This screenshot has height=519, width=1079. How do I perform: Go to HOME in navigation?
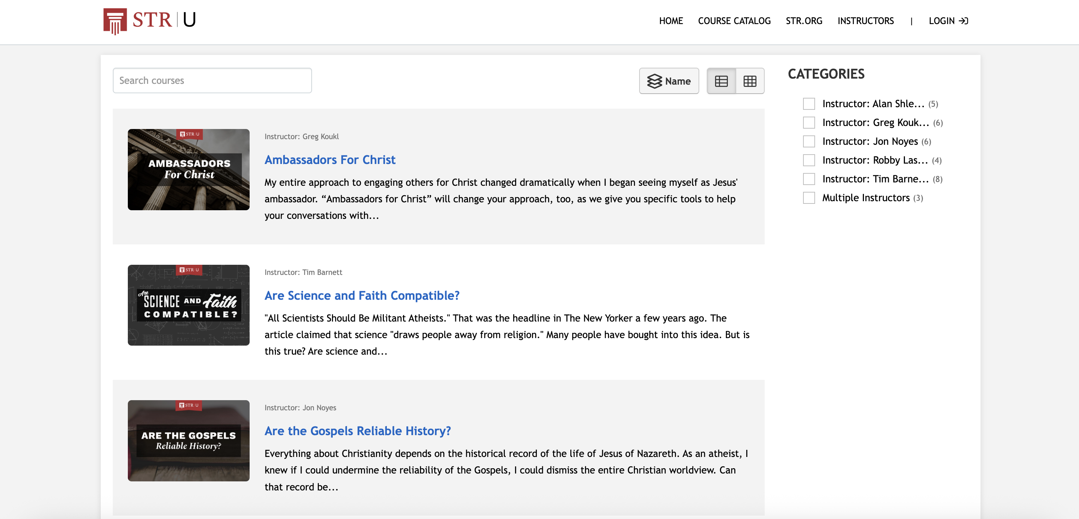(x=671, y=21)
